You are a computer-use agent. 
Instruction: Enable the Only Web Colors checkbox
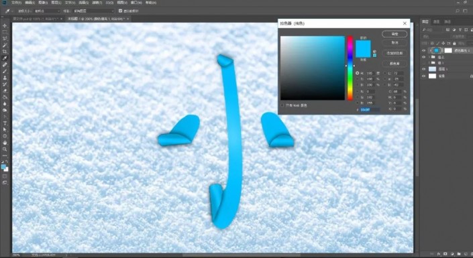[282, 105]
